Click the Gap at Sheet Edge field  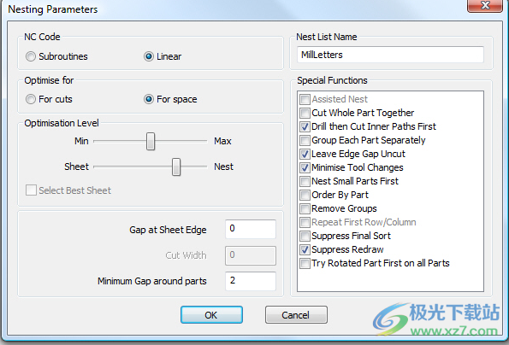(251, 229)
